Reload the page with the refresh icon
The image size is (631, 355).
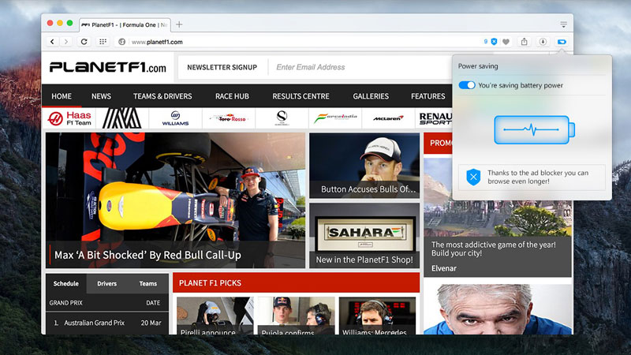(x=84, y=42)
